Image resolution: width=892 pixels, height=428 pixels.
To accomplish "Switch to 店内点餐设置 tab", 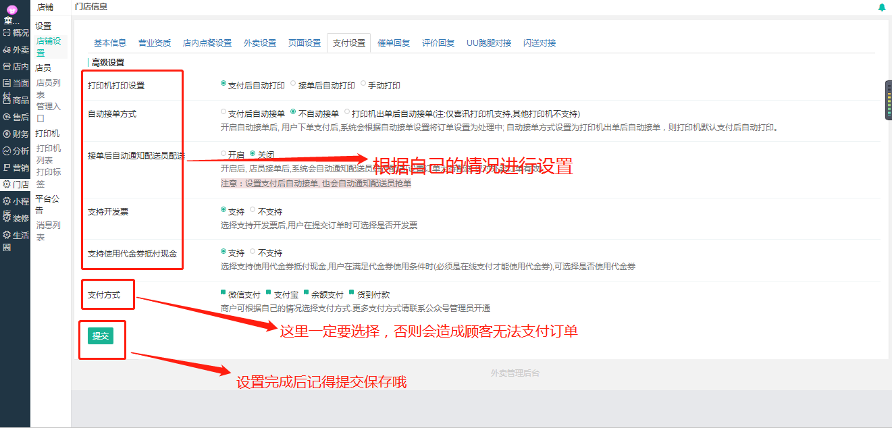I will [207, 43].
